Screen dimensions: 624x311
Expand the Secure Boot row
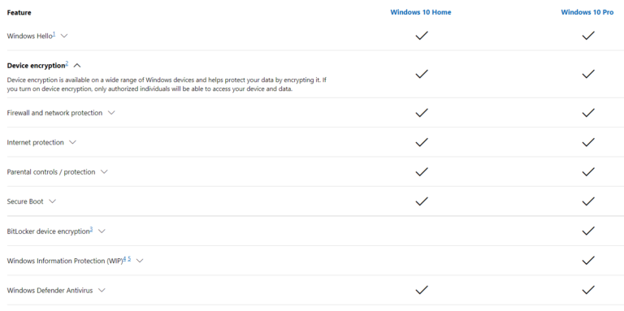52,201
